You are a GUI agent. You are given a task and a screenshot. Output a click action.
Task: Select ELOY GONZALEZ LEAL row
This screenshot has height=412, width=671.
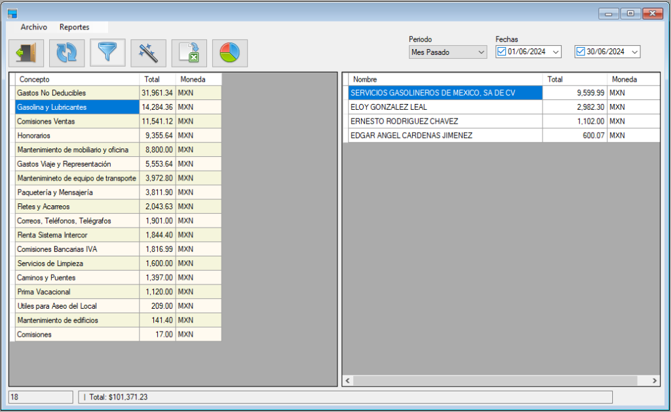click(446, 107)
